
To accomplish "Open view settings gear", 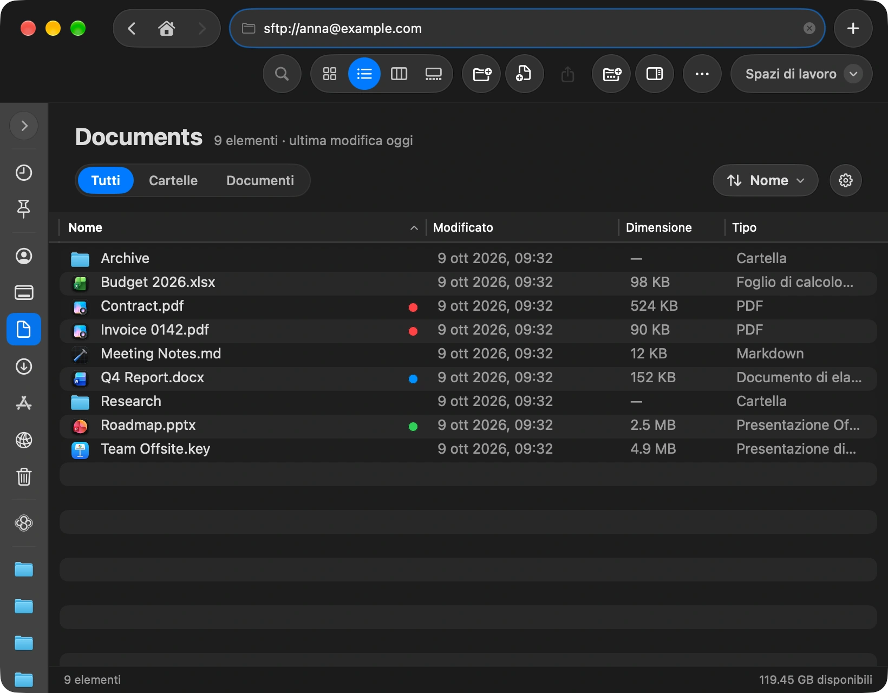I will 846,180.
